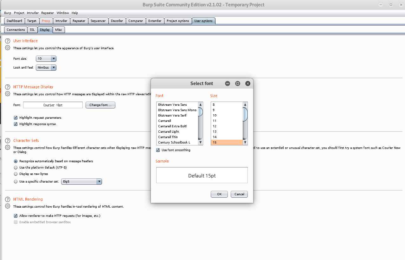
Task: Open the Window menu
Action: [63, 13]
